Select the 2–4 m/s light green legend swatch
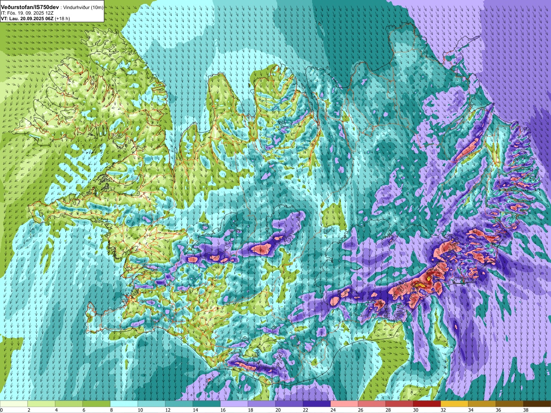 (41, 404)
